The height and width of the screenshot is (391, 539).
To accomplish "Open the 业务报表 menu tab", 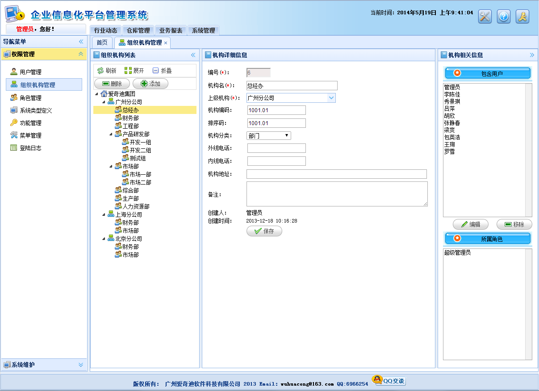I will pyautogui.click(x=171, y=30).
